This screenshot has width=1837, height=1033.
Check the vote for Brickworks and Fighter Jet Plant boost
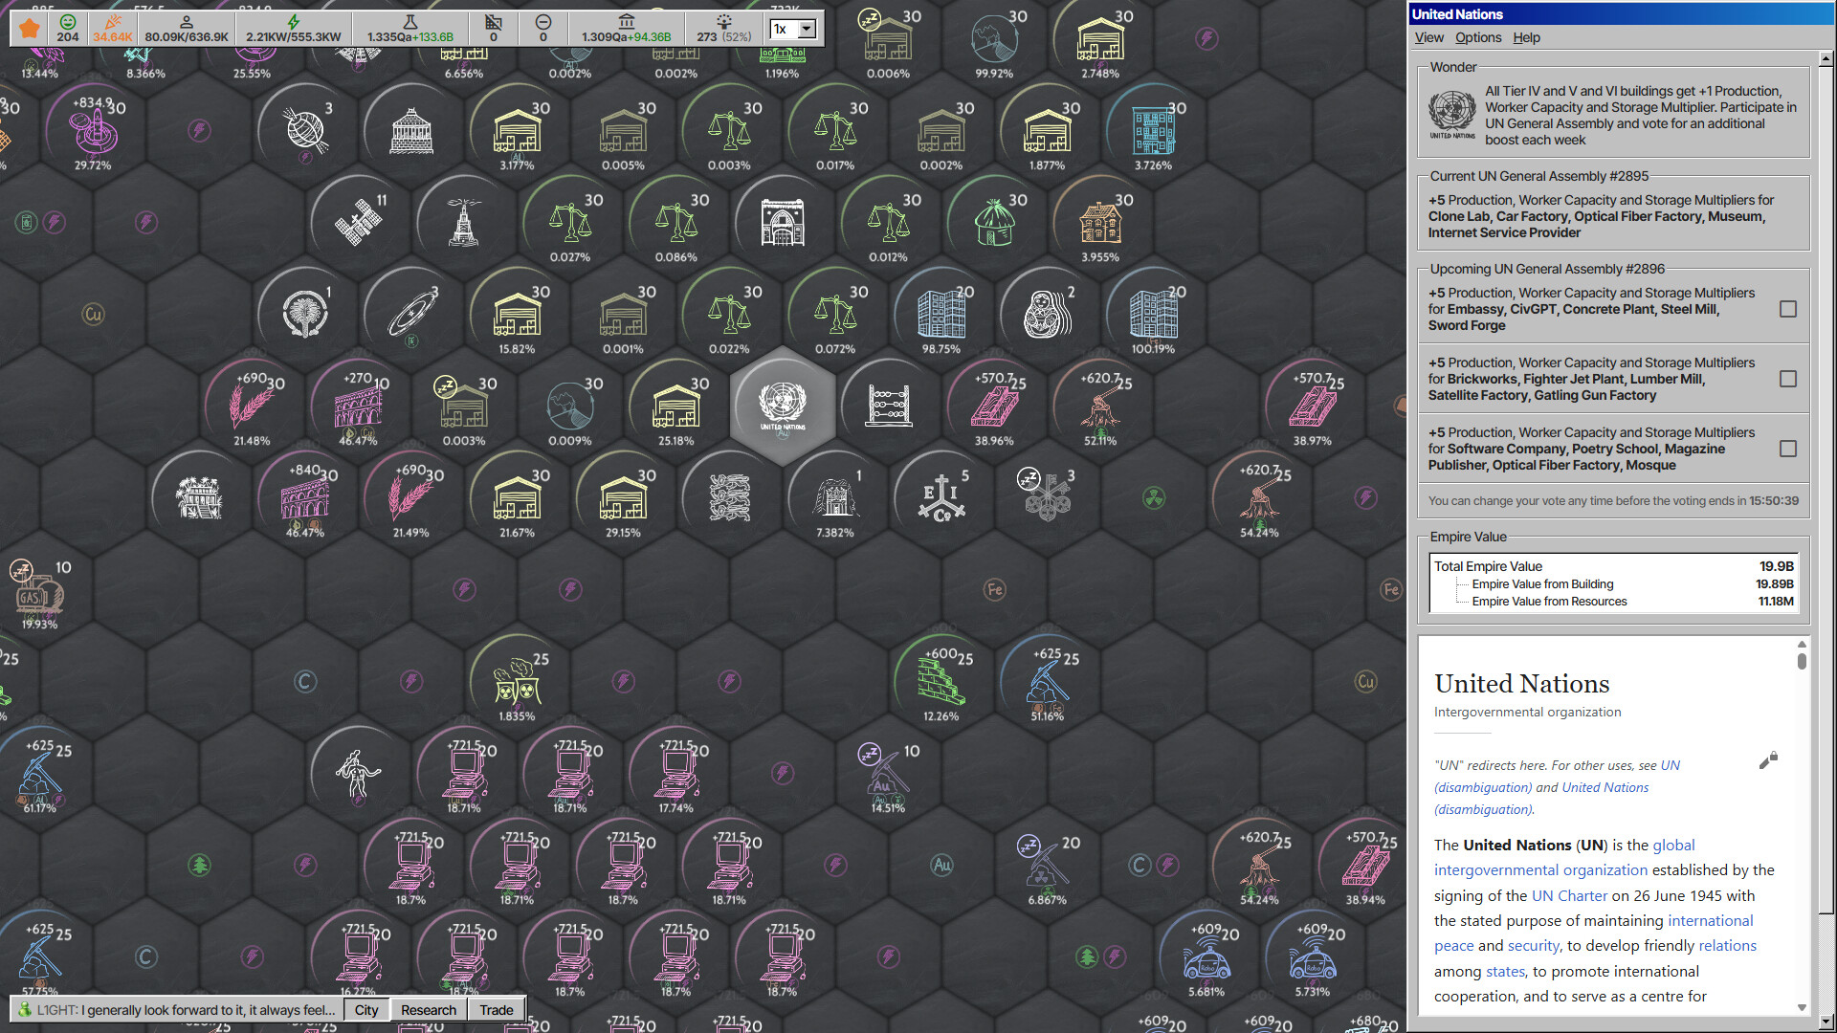point(1787,379)
